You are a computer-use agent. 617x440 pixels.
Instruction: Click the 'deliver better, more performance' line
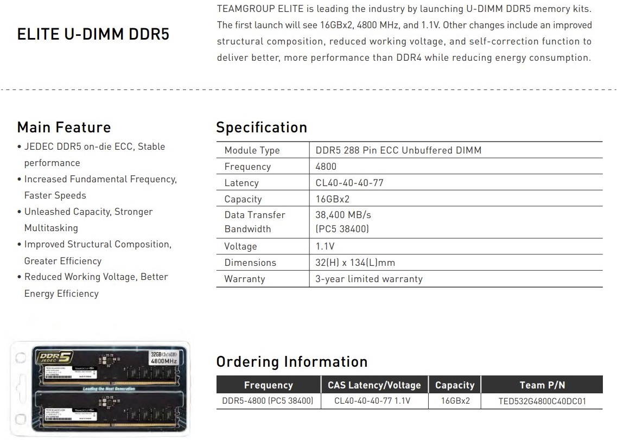click(x=404, y=58)
